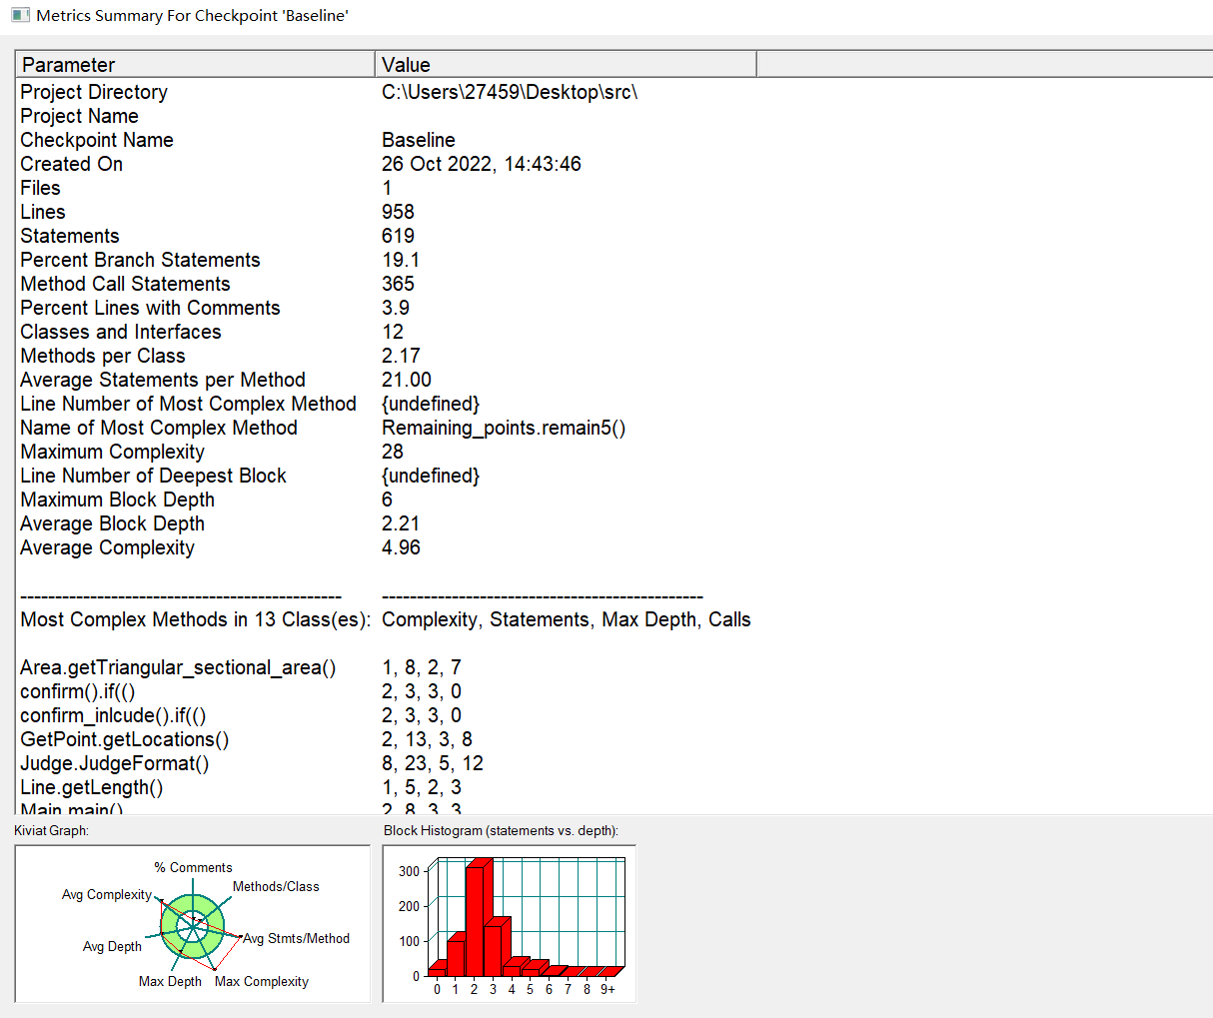Select the confirm_inlcude().if(() method row
The height and width of the screenshot is (1018, 1213).
[113, 715]
